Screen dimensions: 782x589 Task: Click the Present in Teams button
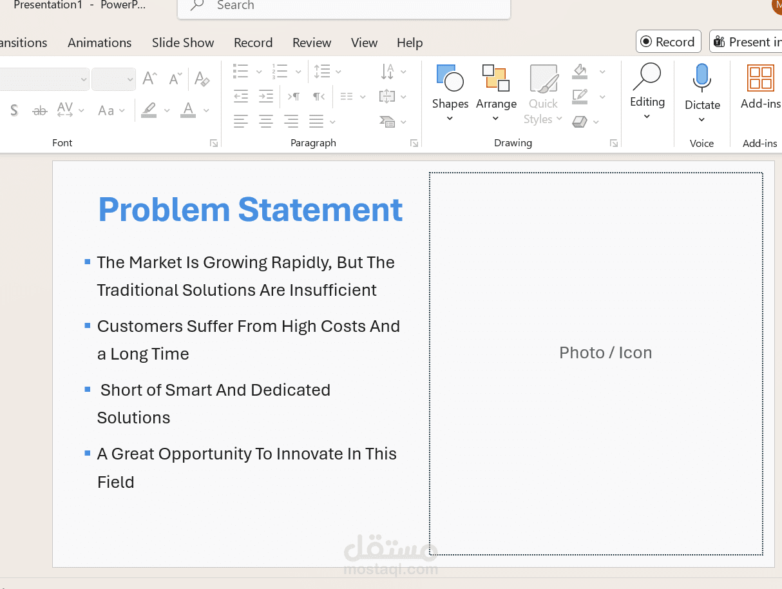[x=747, y=42]
